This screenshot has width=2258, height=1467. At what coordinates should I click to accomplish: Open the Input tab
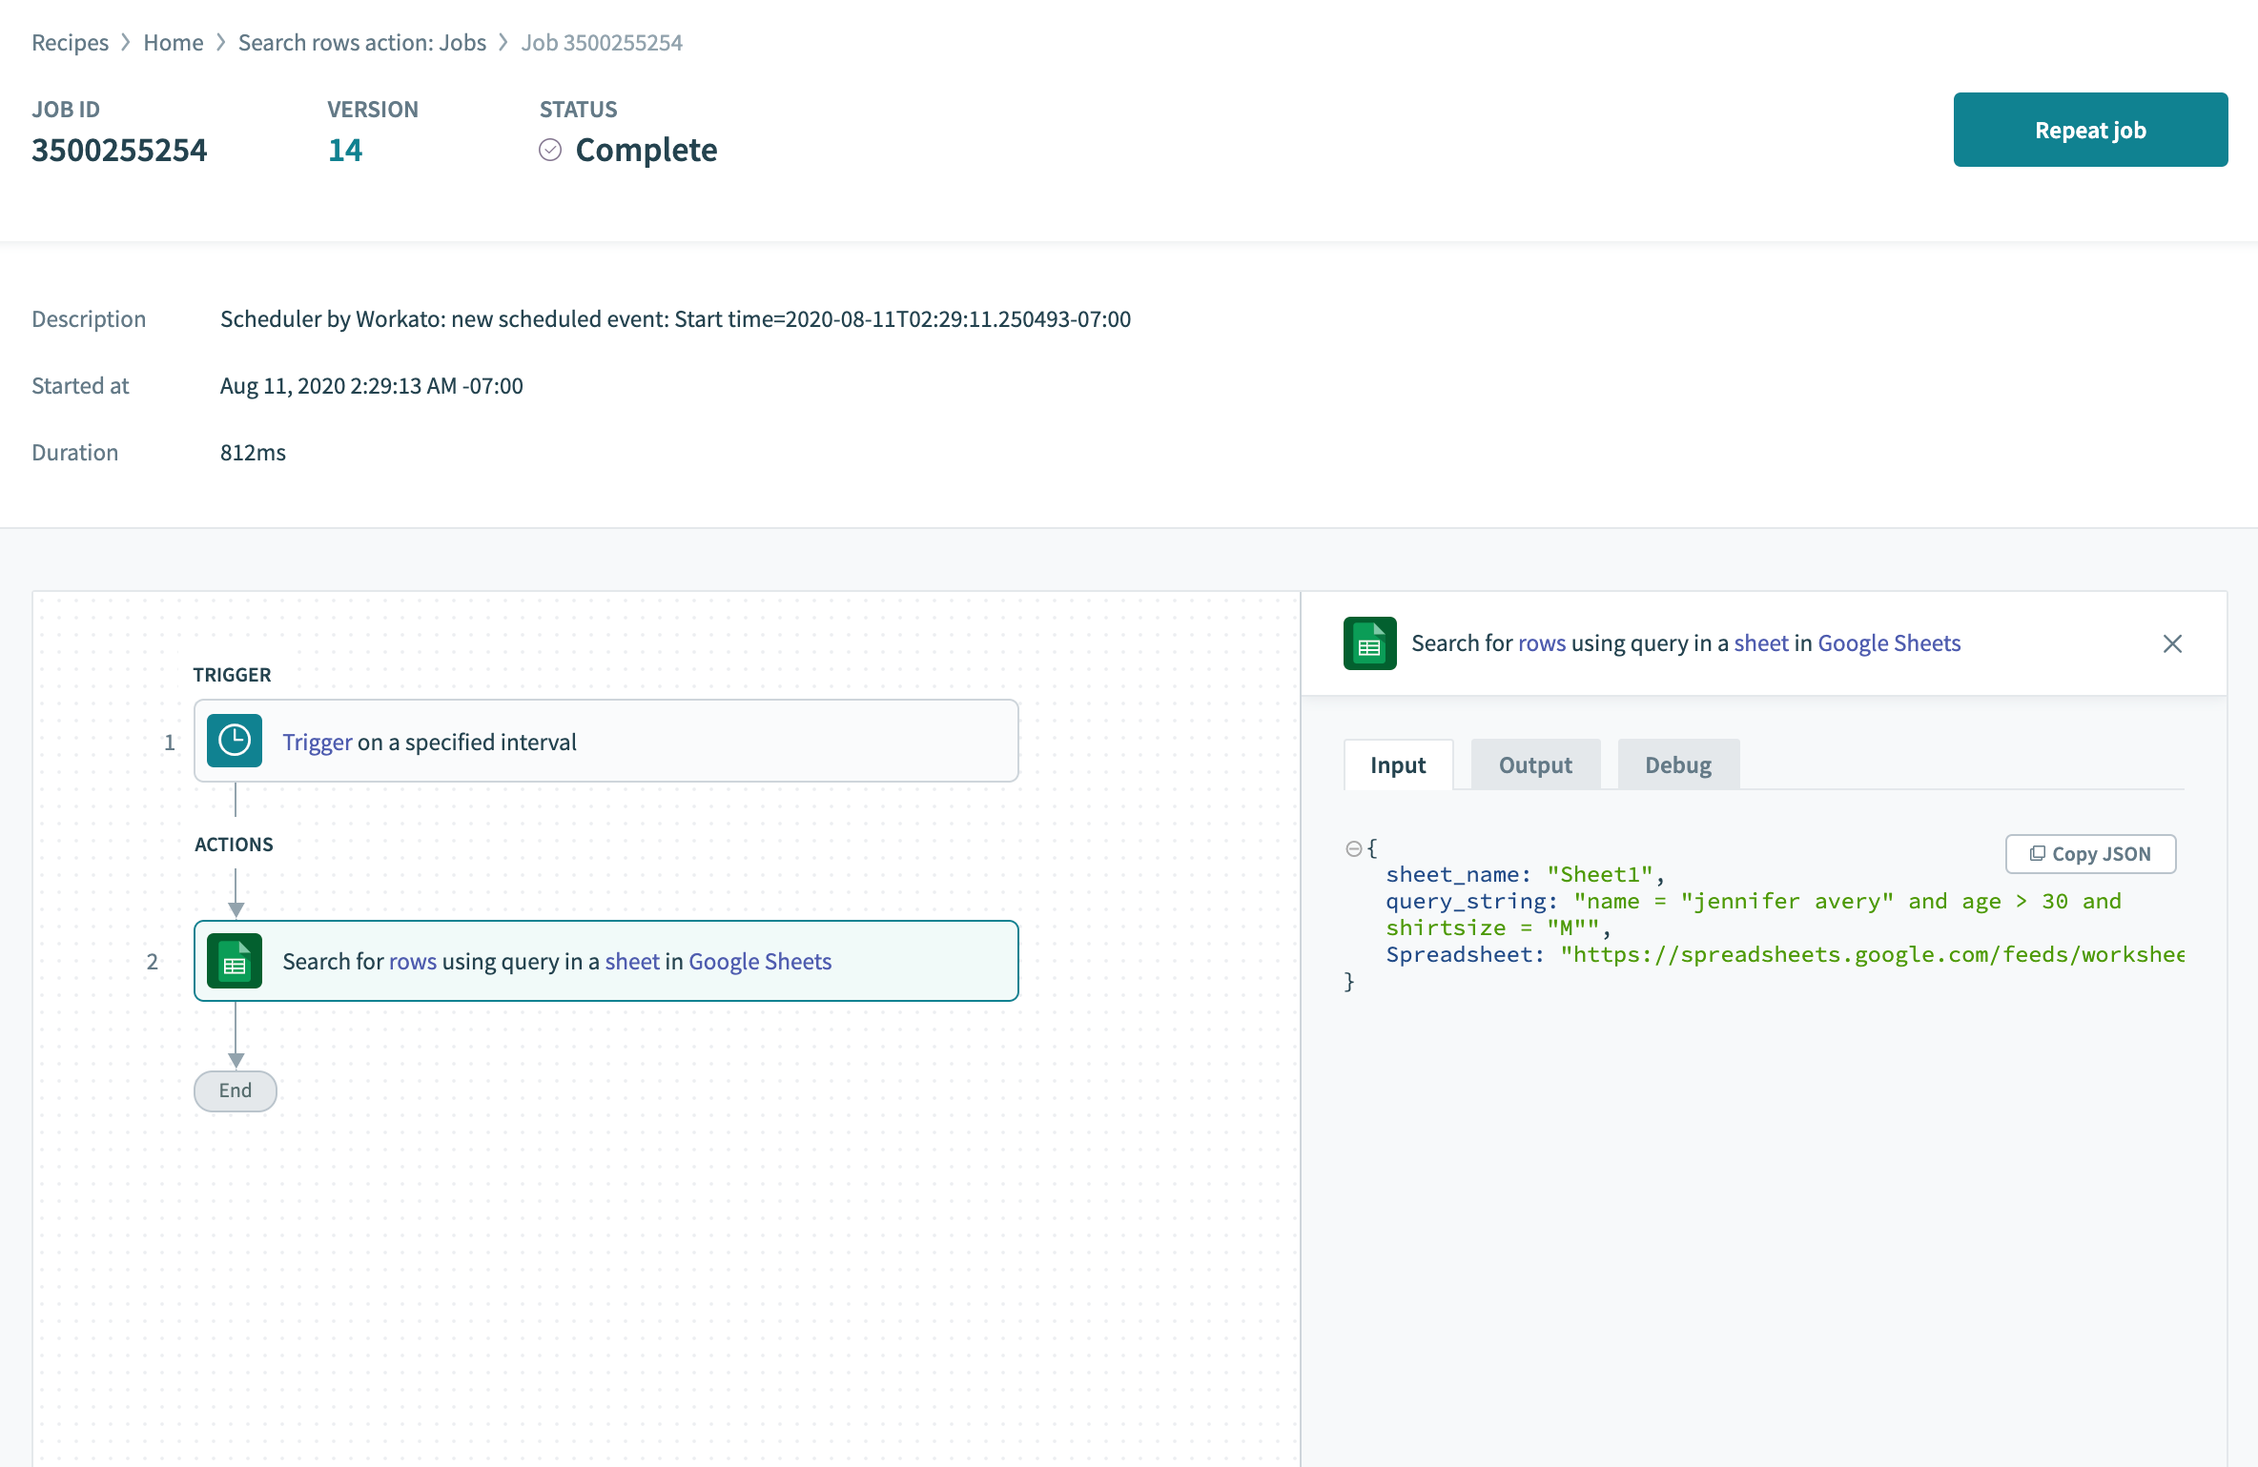tap(1397, 764)
